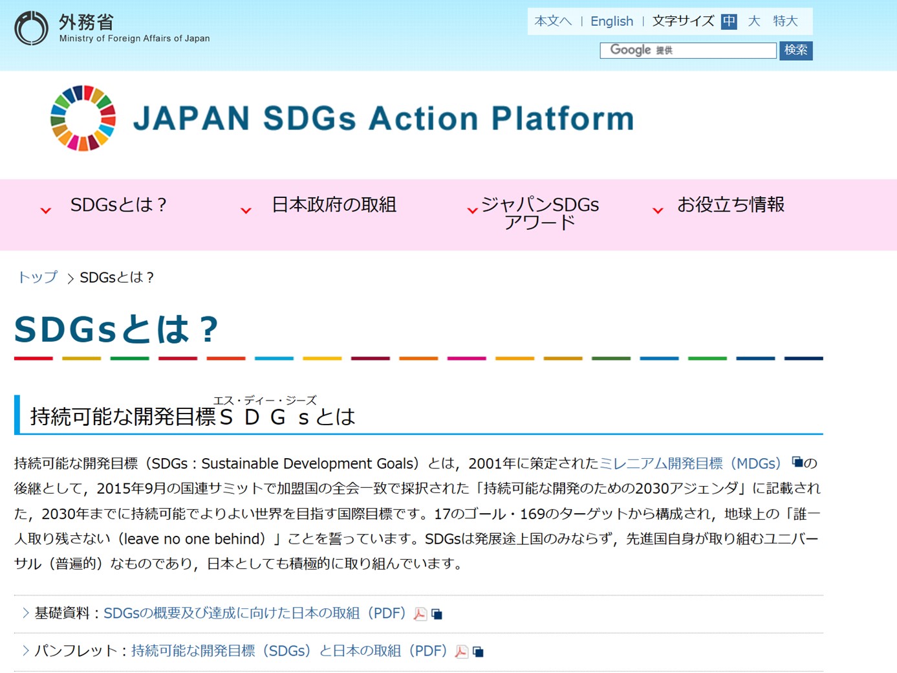Open ミレニアム開発目標（MDGs）link
Screen dimensions: 897x673
coord(690,463)
